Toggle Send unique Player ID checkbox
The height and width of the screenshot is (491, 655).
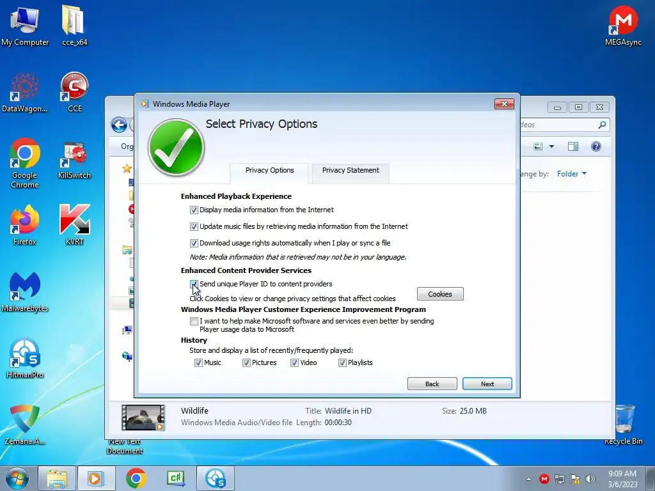pos(194,284)
